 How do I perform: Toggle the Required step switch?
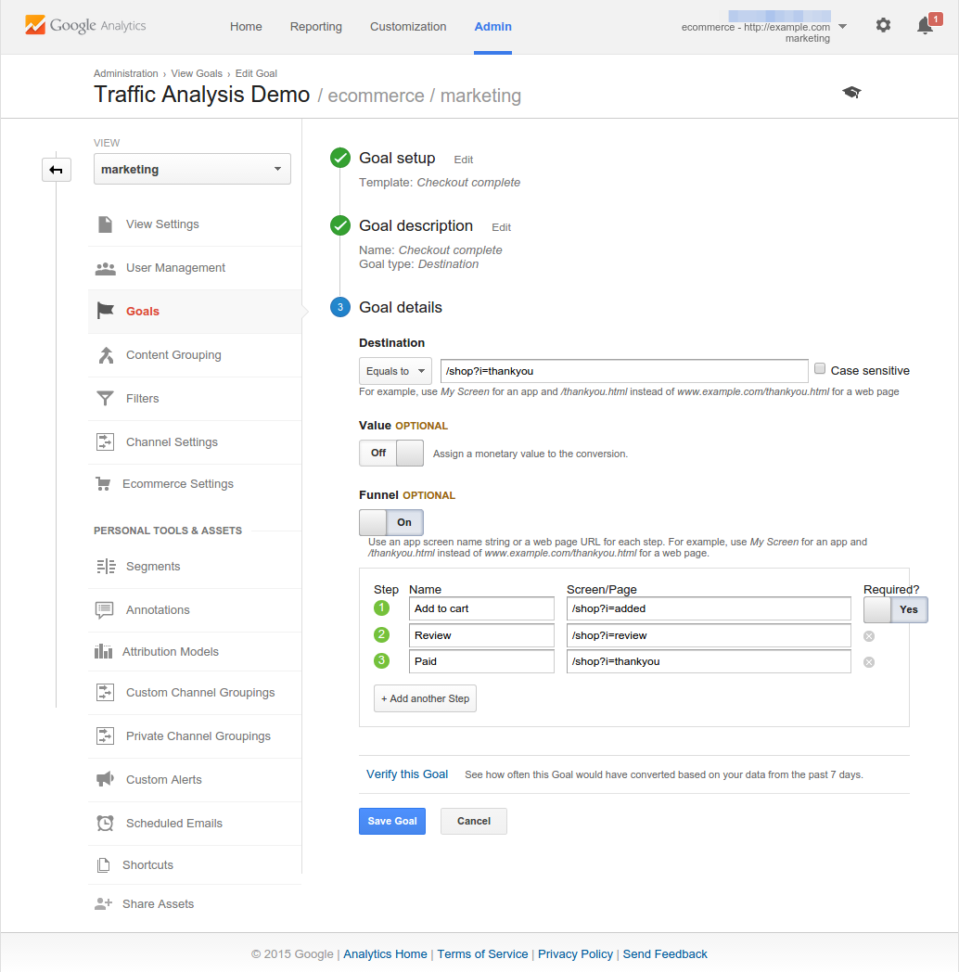(x=895, y=609)
